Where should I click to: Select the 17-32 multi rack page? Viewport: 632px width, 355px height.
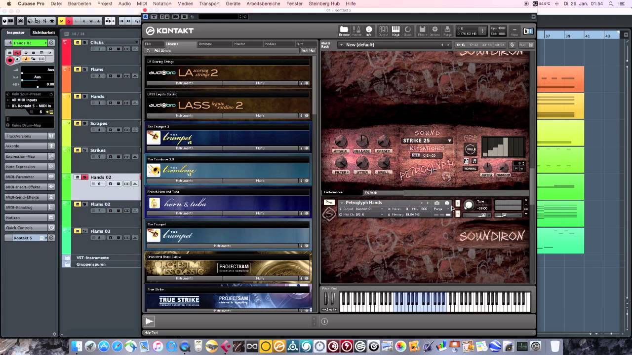point(474,45)
